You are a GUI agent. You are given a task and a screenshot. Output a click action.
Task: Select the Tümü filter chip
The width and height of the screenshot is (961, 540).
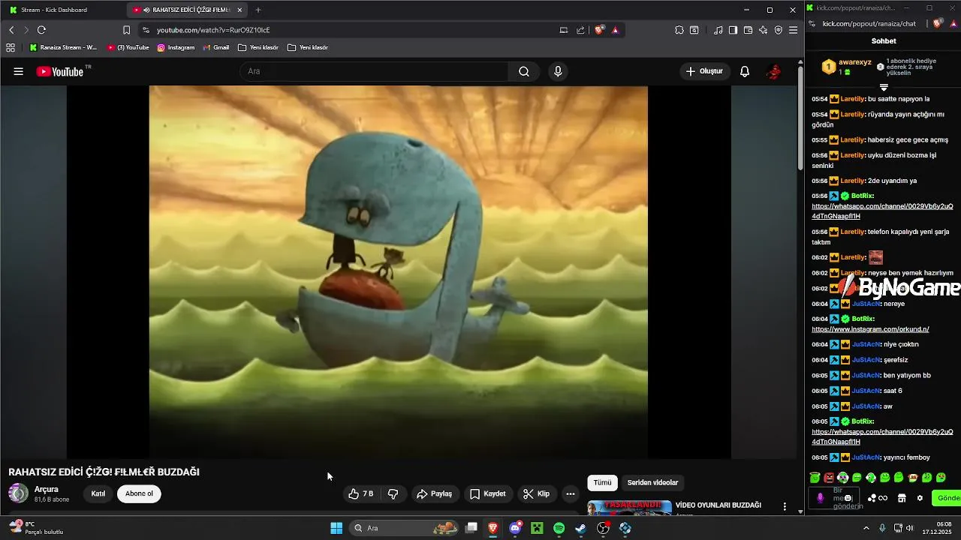(602, 482)
